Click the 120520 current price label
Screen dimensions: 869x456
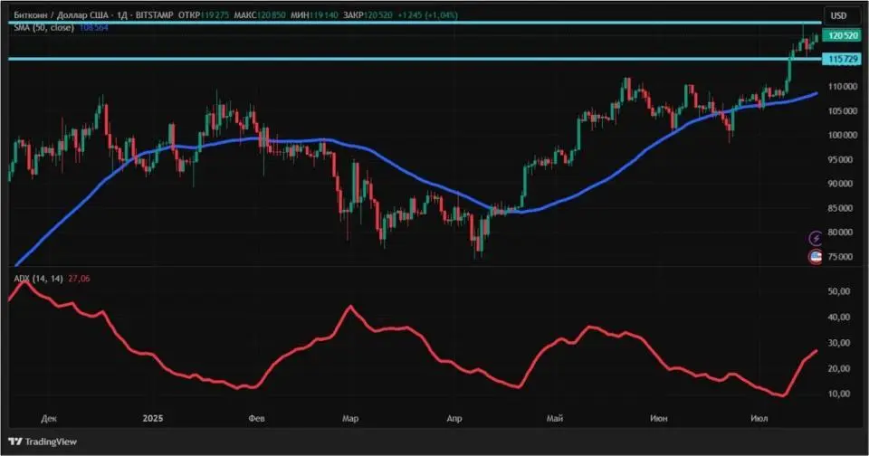[842, 35]
